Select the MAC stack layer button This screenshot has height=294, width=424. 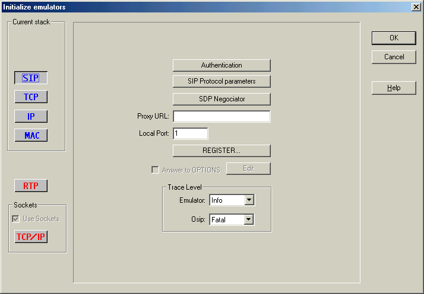click(x=31, y=135)
